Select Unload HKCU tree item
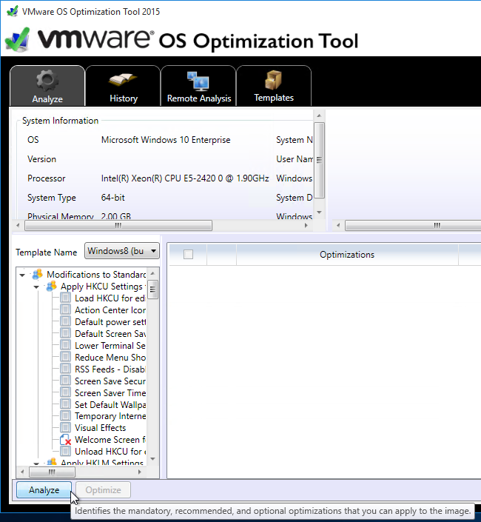The height and width of the screenshot is (522, 481). tap(110, 452)
